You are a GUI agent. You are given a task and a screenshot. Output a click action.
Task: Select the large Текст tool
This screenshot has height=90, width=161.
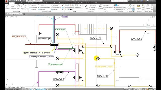point(86,7)
